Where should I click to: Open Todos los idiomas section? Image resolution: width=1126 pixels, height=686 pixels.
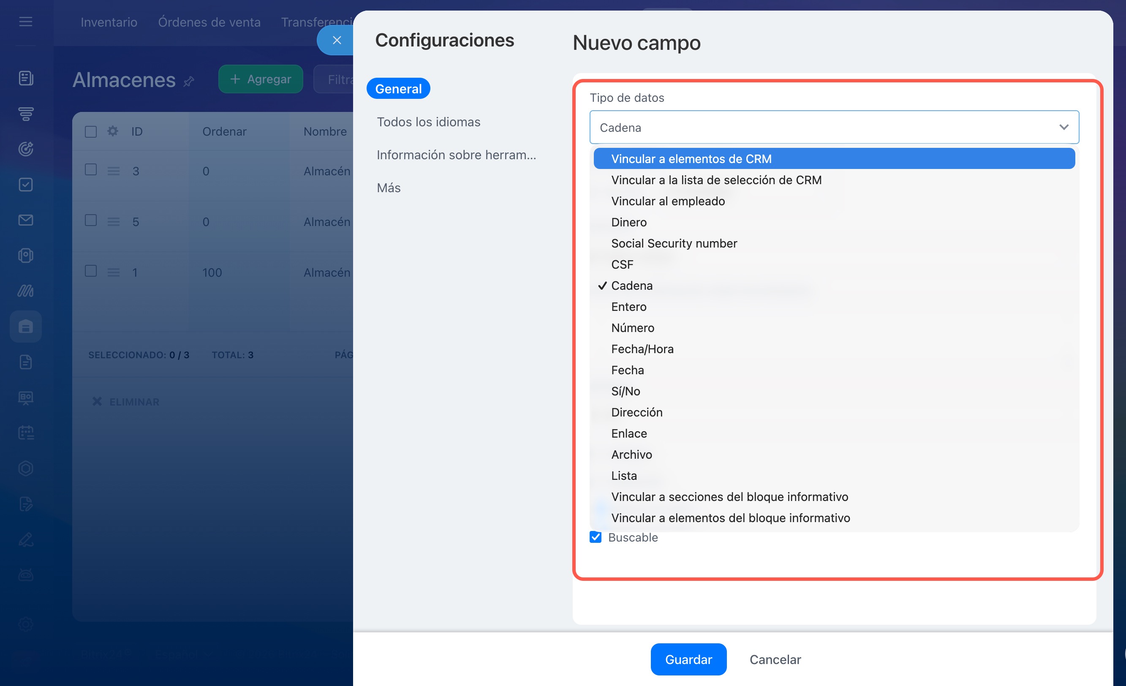coord(428,122)
